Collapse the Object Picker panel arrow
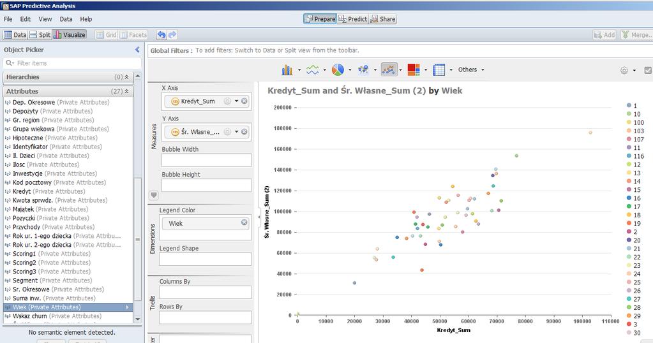653x343 pixels. click(137, 50)
